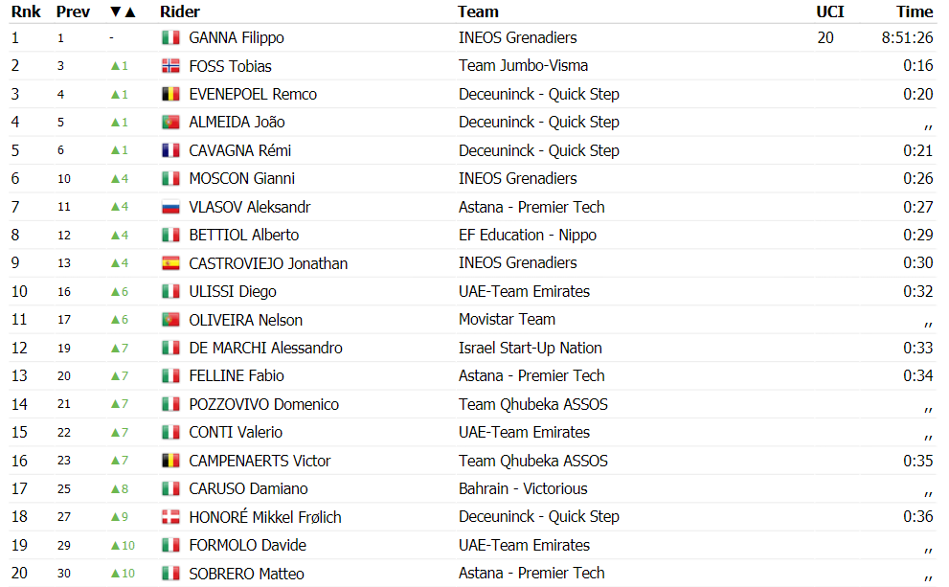The width and height of the screenshot is (949, 587).
Task: Sort by position change arrows column header
Action: pos(123,11)
